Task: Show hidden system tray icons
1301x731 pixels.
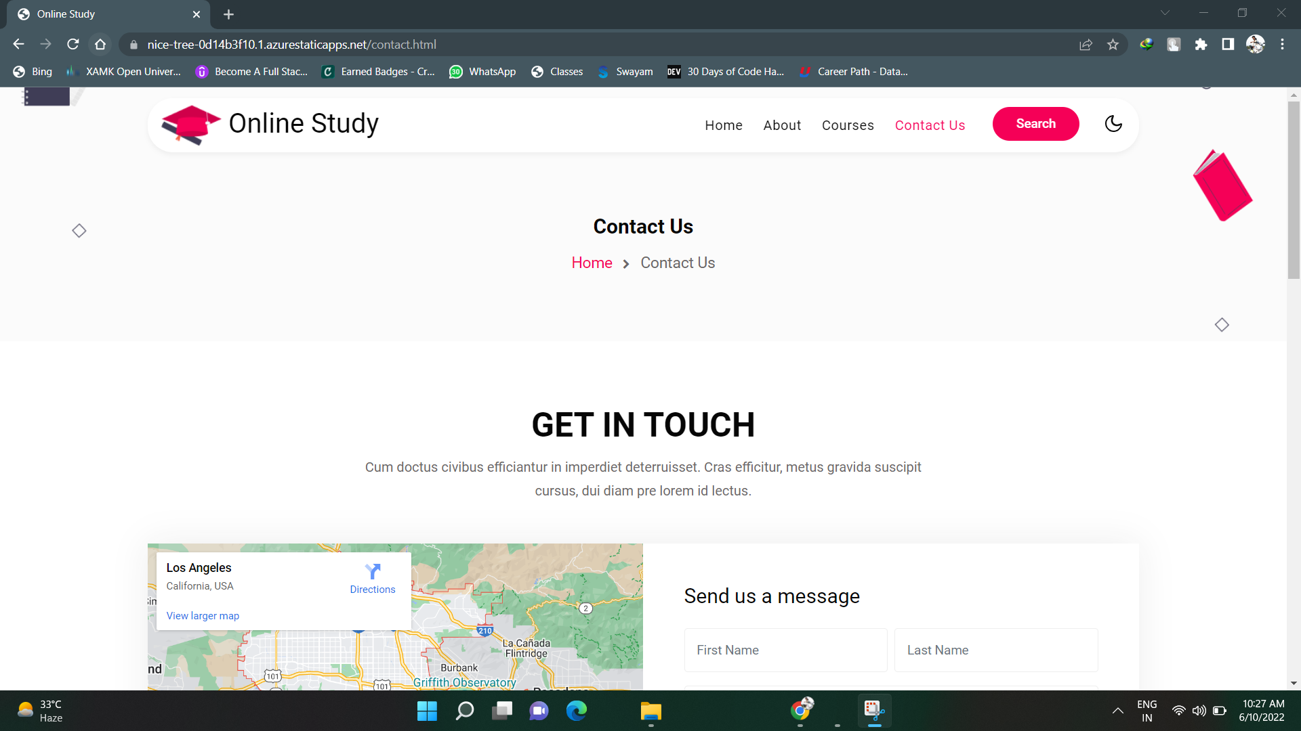Action: tap(1118, 711)
